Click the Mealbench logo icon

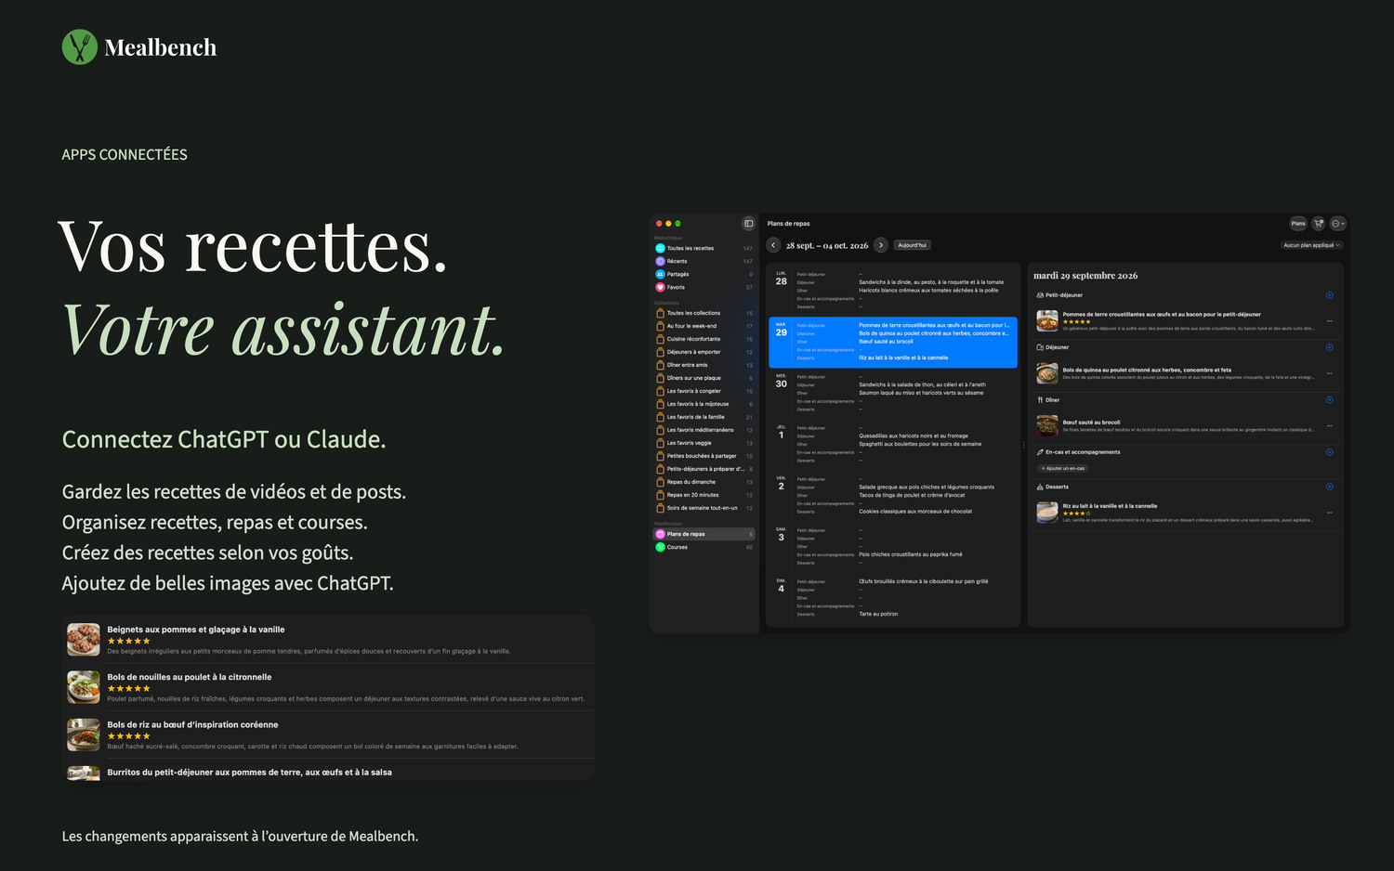[79, 47]
